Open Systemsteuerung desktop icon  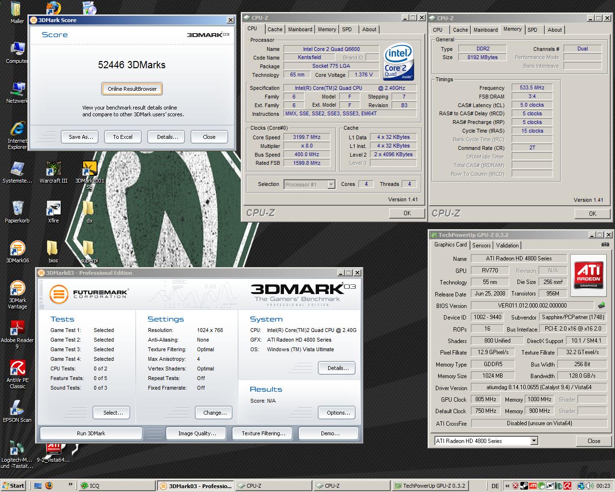point(17,172)
